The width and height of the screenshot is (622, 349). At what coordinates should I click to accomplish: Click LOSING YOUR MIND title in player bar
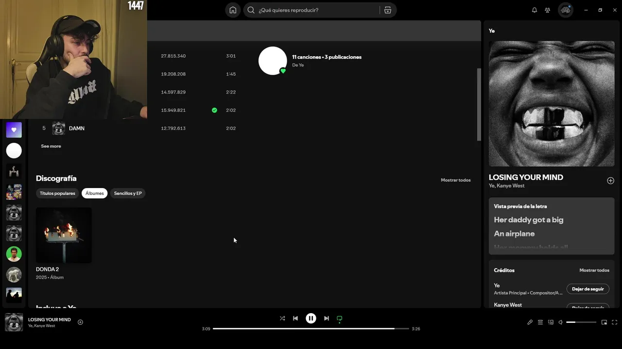point(50,320)
